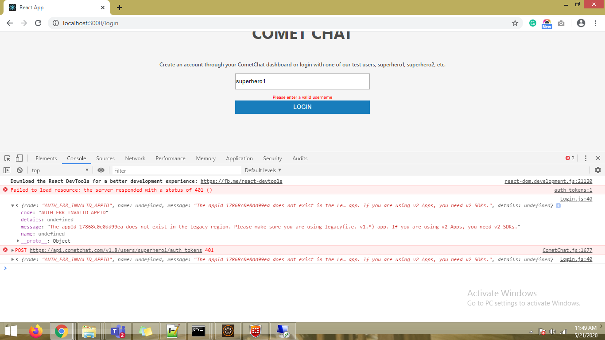Open Microsoft Teams from the taskbar
605x340 pixels.
[x=118, y=331]
